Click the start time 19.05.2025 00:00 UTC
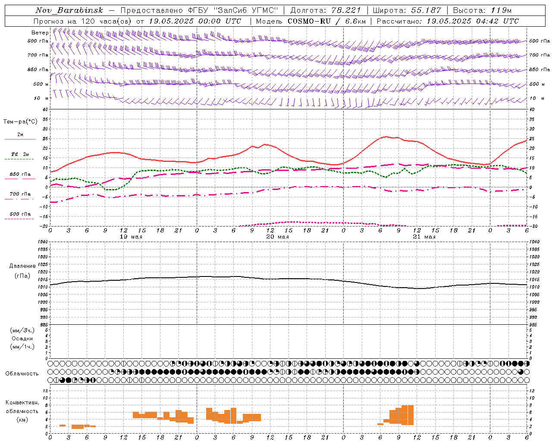 [x=195, y=21]
